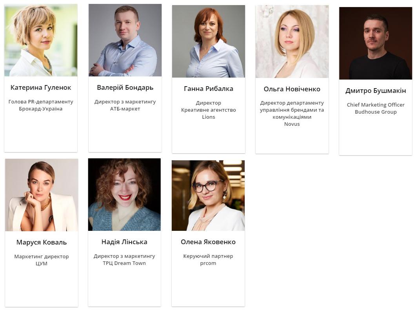Click the name Ганна Рибалка

209,89
